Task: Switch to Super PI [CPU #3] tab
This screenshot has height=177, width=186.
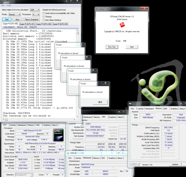Action: (60, 24)
